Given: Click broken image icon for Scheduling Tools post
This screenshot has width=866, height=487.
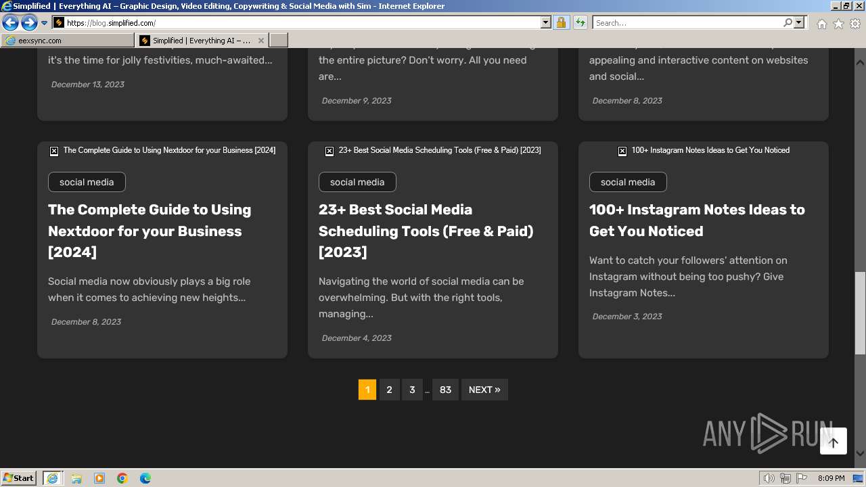Looking at the screenshot, I should coord(329,151).
